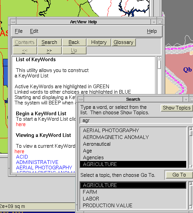193x213 pixels.
Task: Select Agencies in the keyword list
Action: click(133, 158)
